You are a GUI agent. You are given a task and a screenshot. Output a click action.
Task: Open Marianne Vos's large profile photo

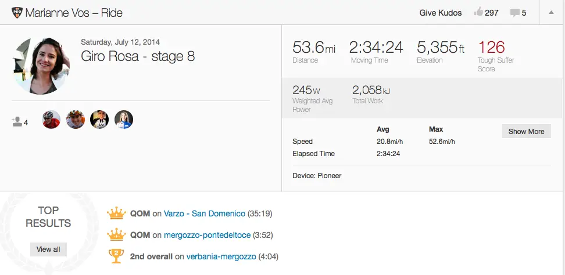point(41,66)
